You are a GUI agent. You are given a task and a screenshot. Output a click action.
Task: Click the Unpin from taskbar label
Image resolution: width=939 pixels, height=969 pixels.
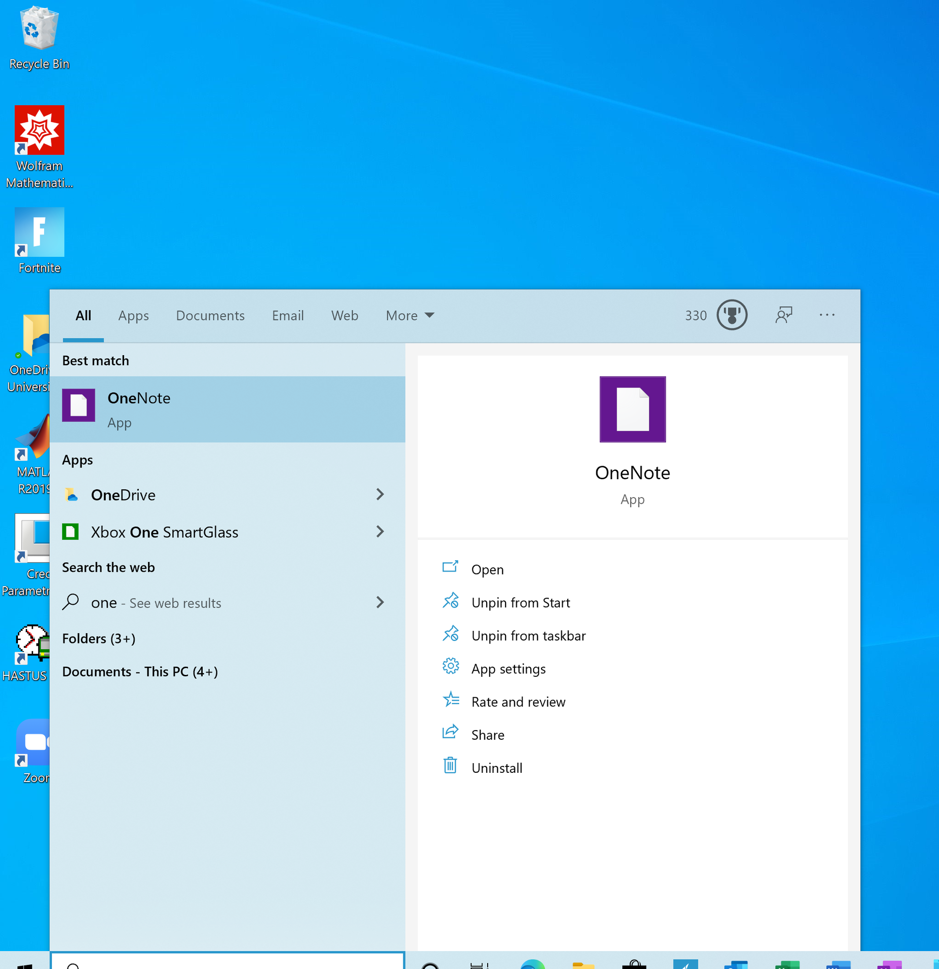528,636
